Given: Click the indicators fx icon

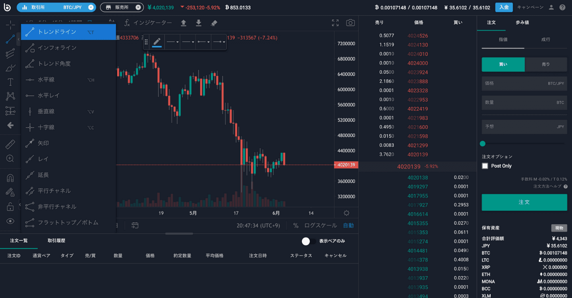Looking at the screenshot, I should point(127,23).
